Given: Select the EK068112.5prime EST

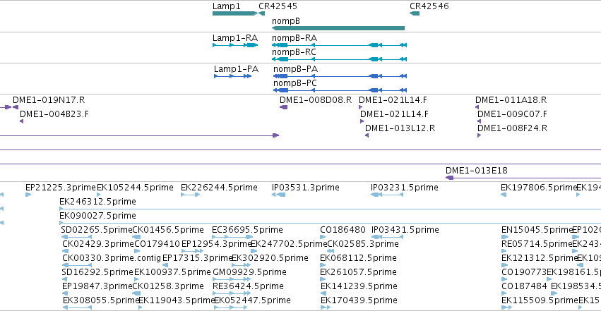Looking at the screenshot, I should [322, 265].
